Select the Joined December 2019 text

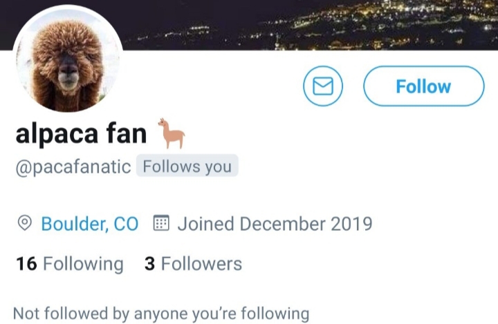click(x=275, y=224)
